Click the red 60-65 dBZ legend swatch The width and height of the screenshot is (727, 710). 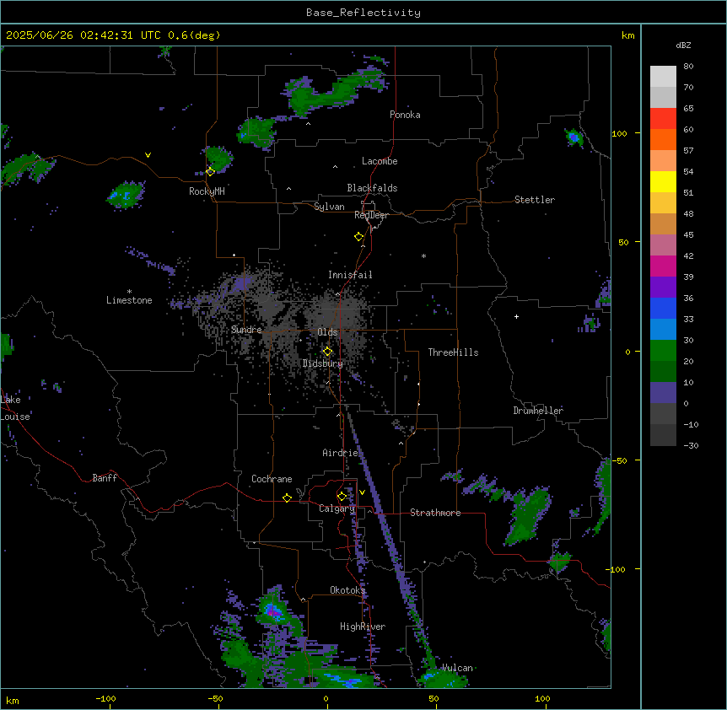coord(663,119)
